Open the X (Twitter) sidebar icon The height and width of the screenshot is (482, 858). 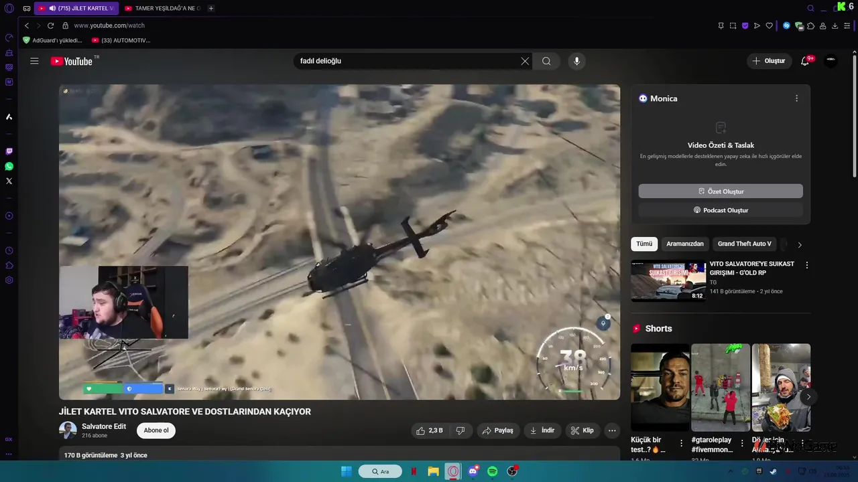(9, 181)
